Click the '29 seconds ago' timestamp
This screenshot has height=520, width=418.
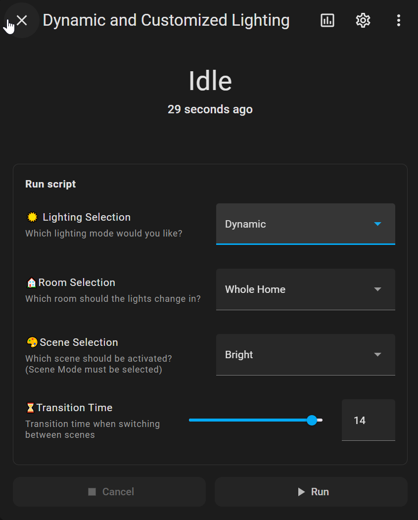click(x=210, y=109)
